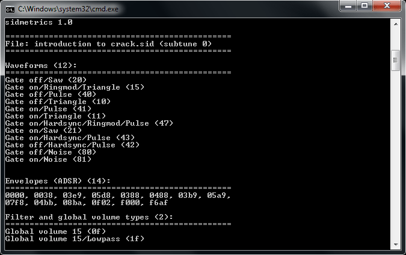Image resolution: width=406 pixels, height=255 pixels.
Task: Click the vertical scrollbar thumb
Action: pyautogui.click(x=396, y=60)
